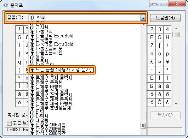
Task: Select the digit 4 character cell
Action: (167, 30)
